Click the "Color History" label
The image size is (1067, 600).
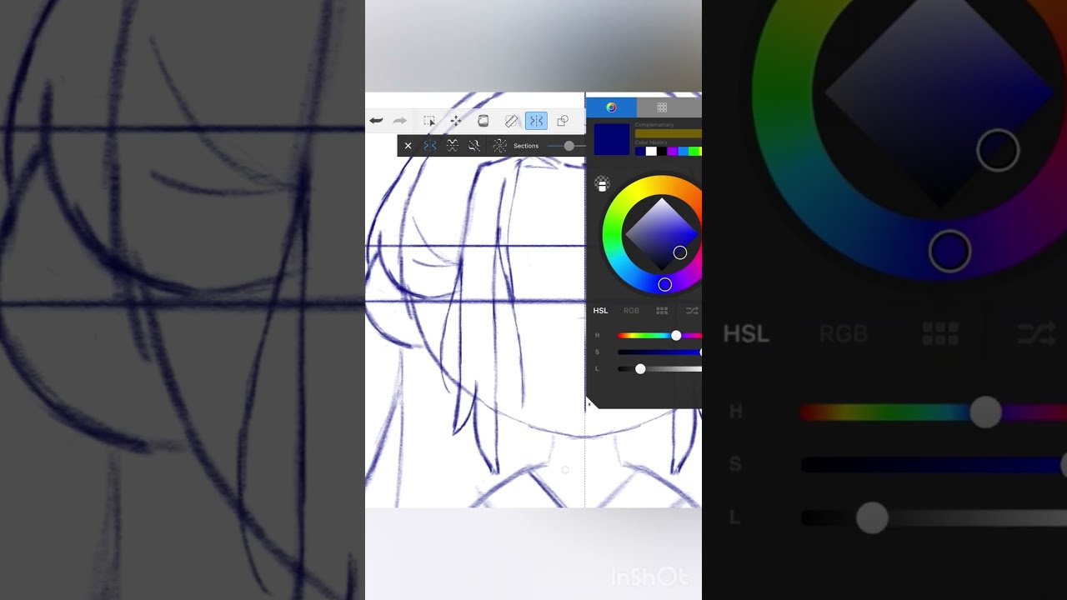click(x=652, y=142)
